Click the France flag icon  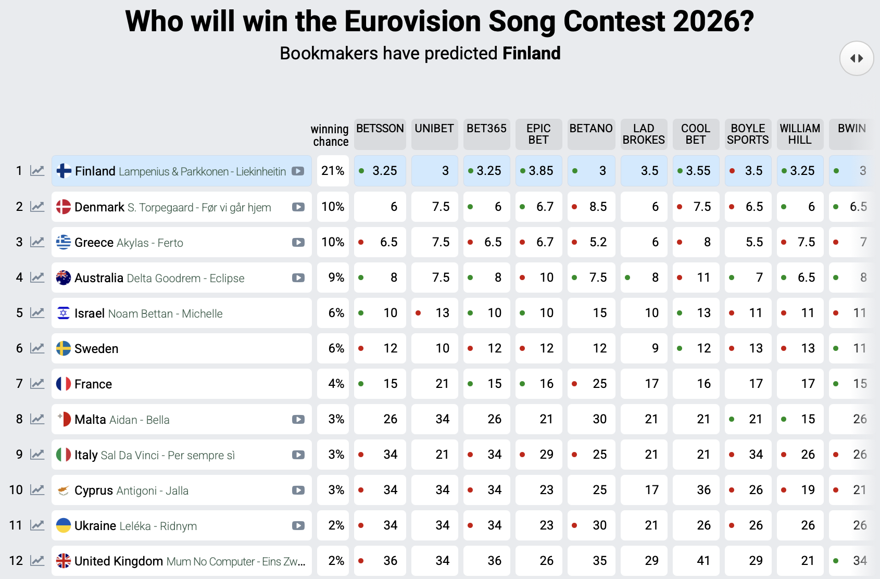point(64,384)
